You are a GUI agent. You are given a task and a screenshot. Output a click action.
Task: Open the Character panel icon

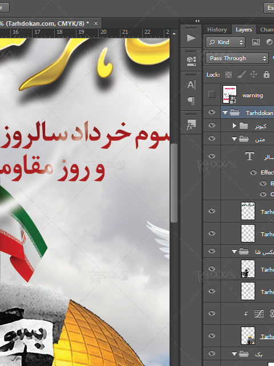click(x=191, y=85)
